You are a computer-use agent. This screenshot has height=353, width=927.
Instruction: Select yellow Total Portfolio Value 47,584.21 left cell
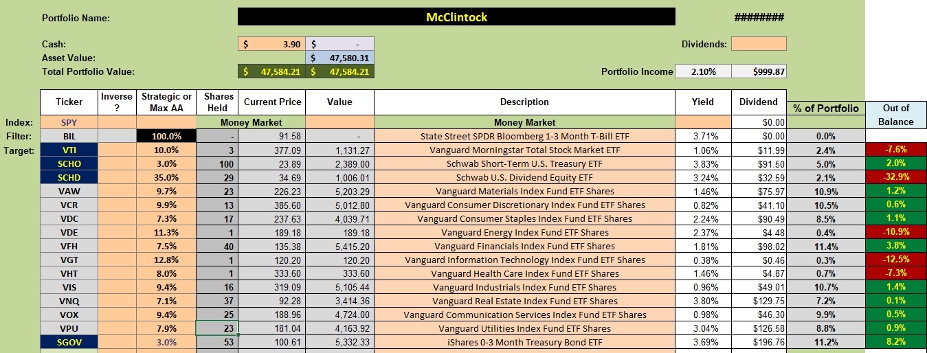tap(271, 71)
